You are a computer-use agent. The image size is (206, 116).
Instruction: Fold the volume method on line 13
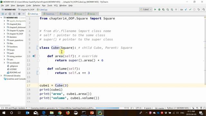point(38,69)
